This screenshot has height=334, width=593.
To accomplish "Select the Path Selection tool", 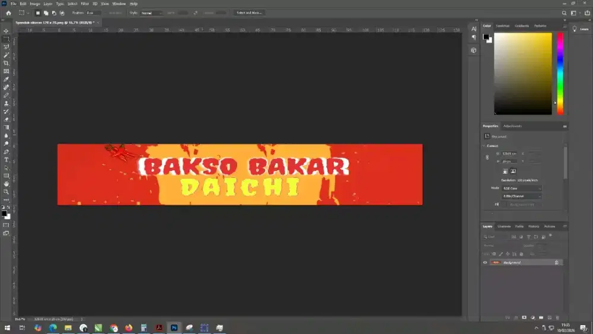I will [x=6, y=167].
